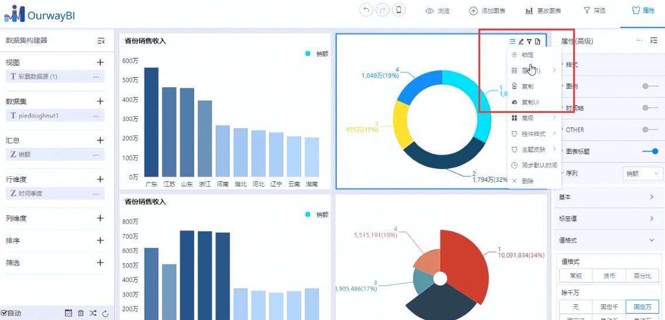The image size is (665, 320).
Task: Expand the 标签值 section
Action: tap(609, 219)
